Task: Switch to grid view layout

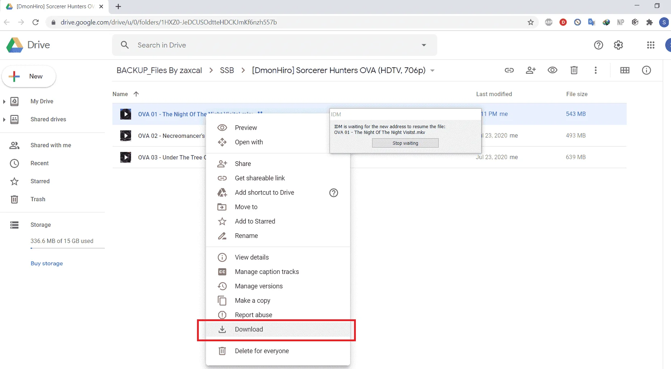Action: pos(625,70)
